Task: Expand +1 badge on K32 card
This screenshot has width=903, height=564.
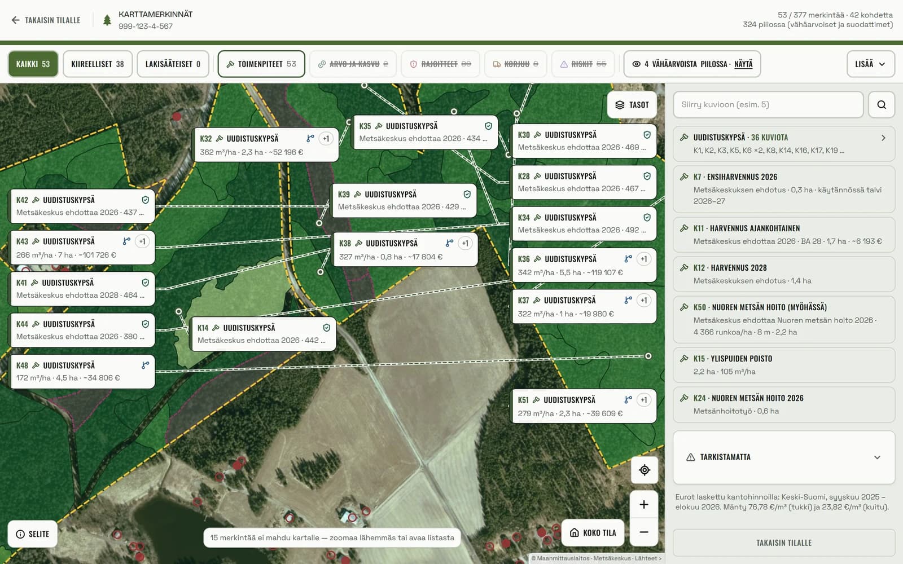Action: [326, 139]
